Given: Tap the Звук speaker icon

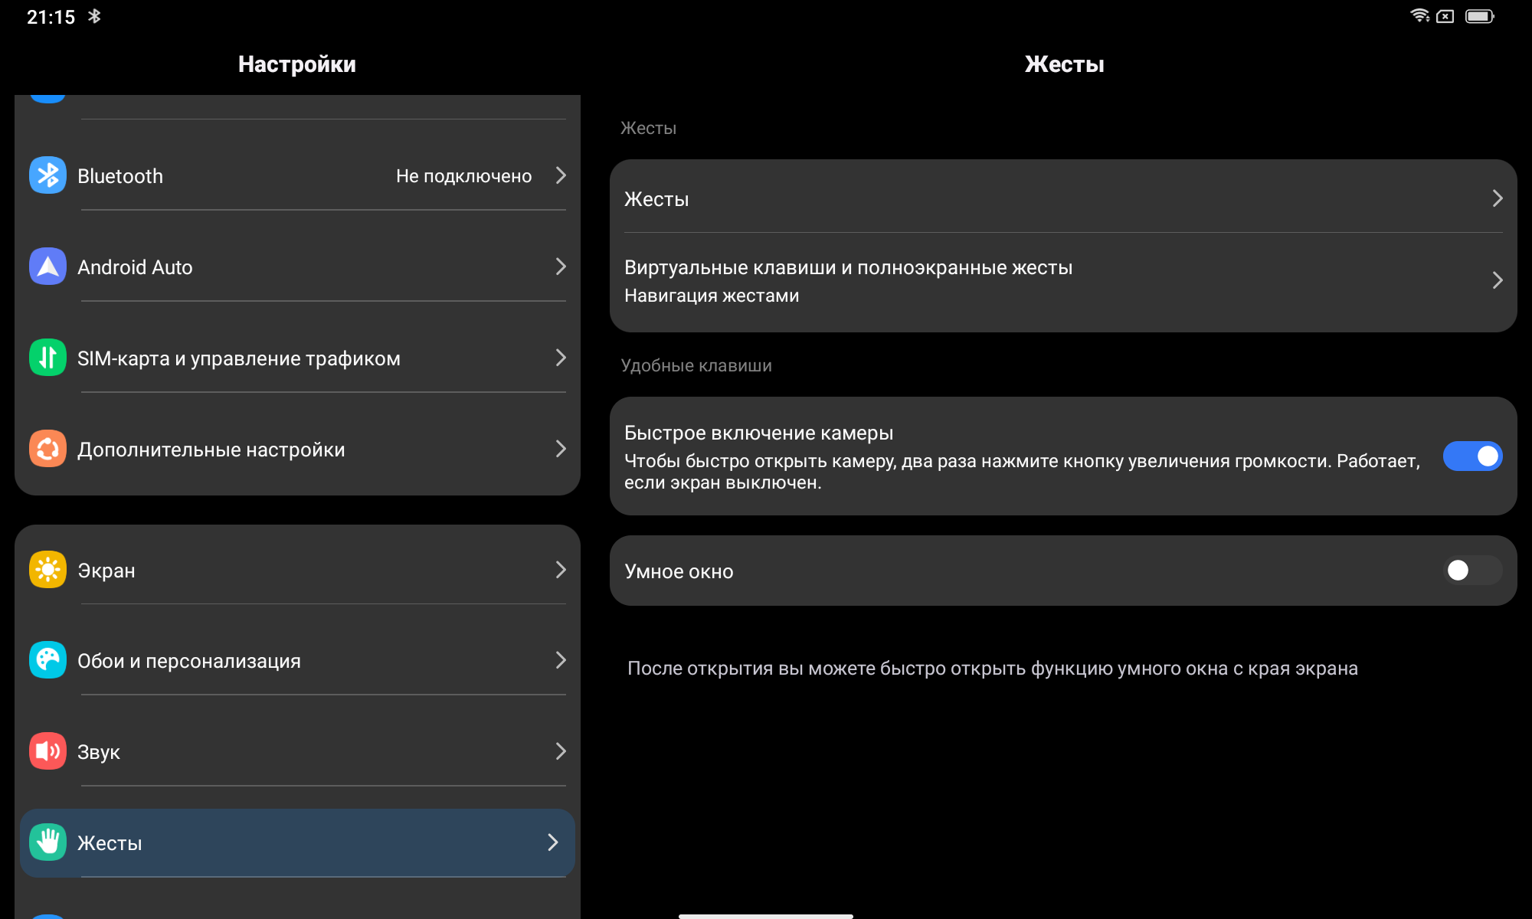Looking at the screenshot, I should [47, 751].
